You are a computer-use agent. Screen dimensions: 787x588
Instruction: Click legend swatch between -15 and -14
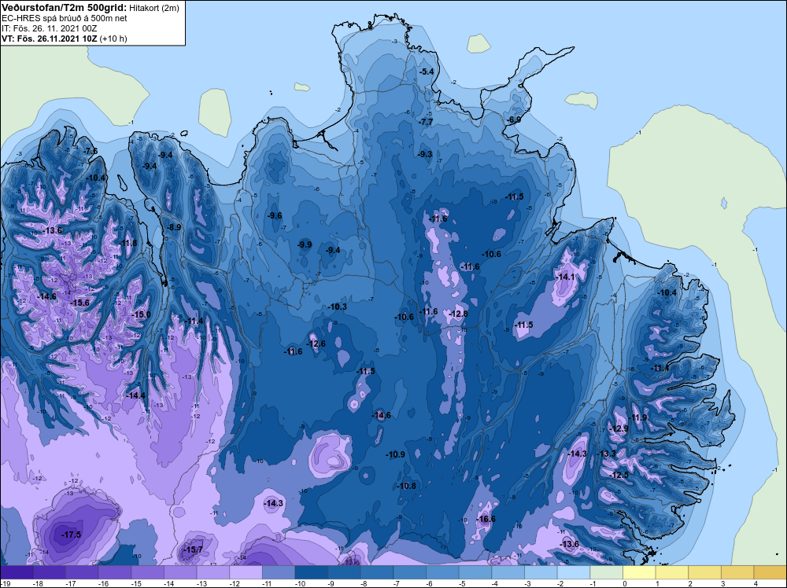148,572
